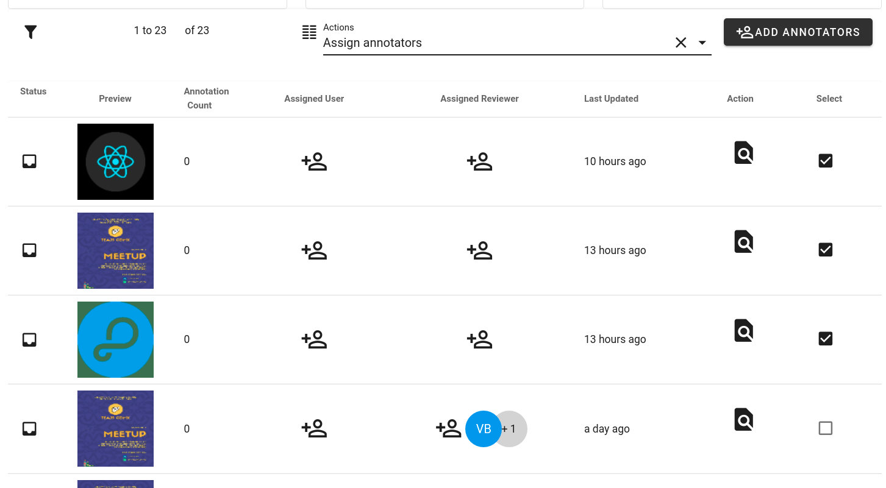Image resolution: width=886 pixels, height=488 pixels.
Task: Click the 'of 23' total count text
Action: (197, 30)
